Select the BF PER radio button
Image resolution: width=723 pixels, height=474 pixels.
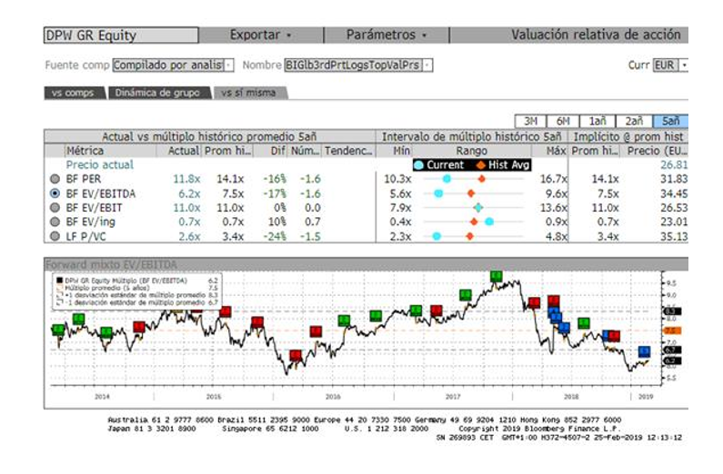55,179
